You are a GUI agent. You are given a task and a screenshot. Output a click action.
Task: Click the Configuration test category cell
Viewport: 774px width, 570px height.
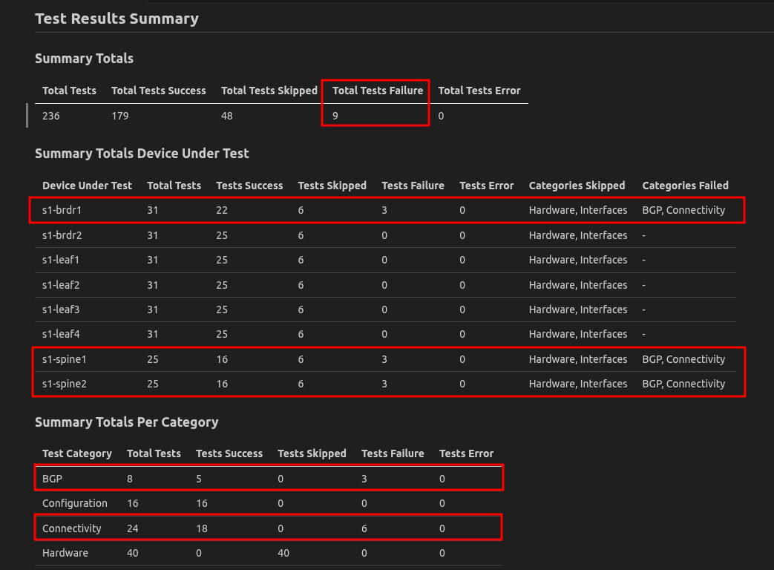coord(74,503)
